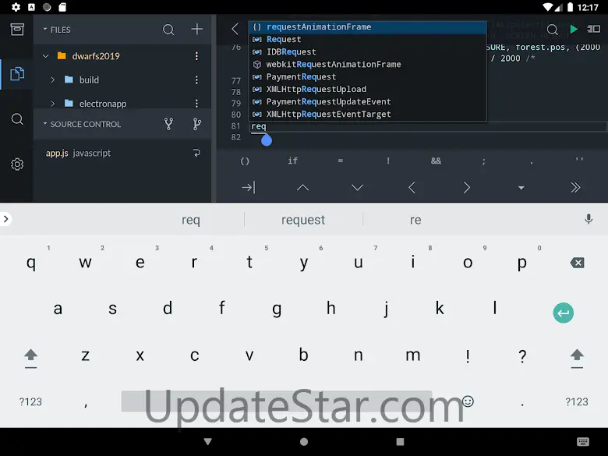Insert equals sign shortcut
This screenshot has height=456, width=608.
coord(341,161)
